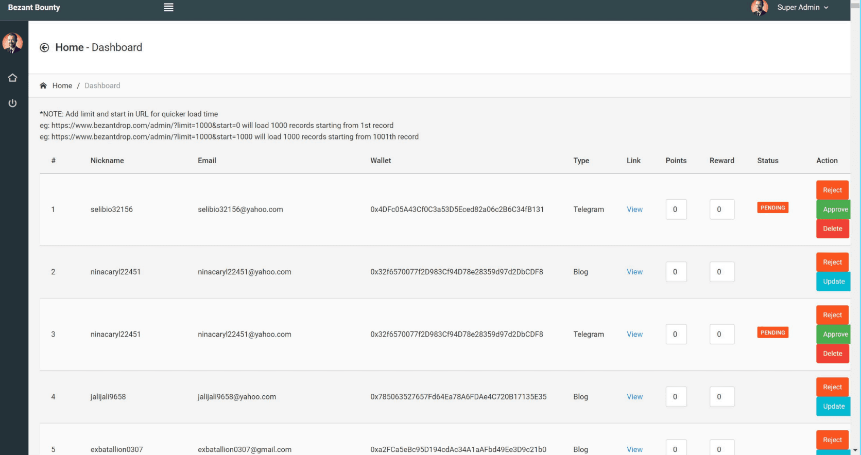Select the email selibio32156@yahoo.com
The image size is (861, 455).
(x=240, y=209)
